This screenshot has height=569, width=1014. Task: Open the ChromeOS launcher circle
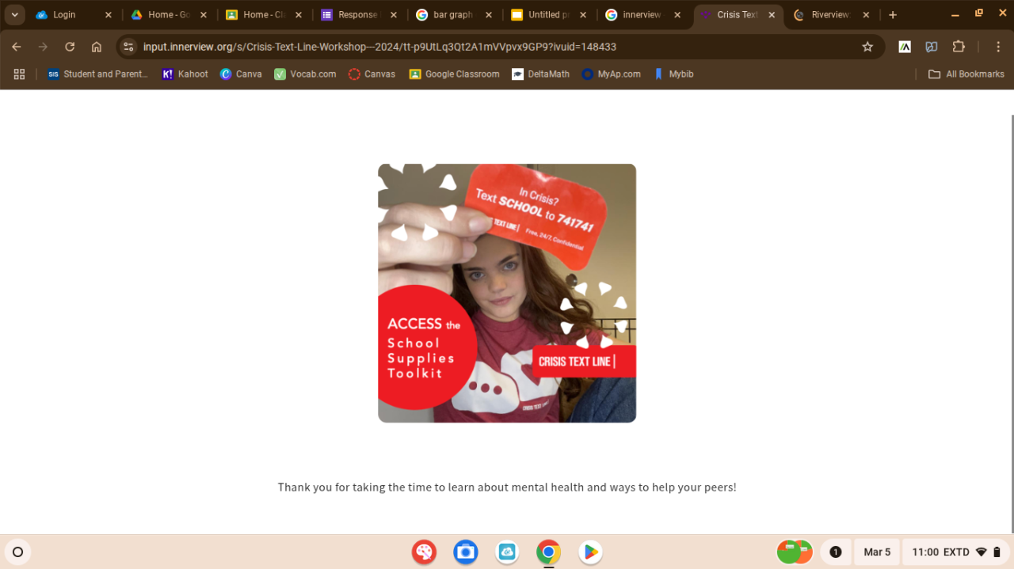coord(17,552)
